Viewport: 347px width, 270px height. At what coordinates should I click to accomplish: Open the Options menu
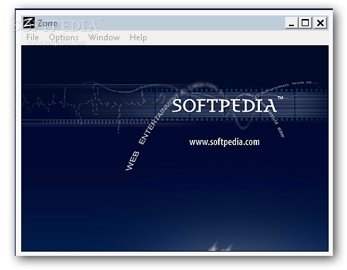(x=64, y=37)
